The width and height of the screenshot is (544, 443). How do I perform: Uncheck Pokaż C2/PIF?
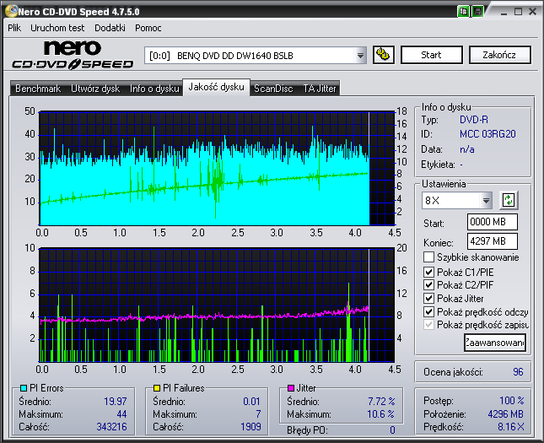[428, 285]
